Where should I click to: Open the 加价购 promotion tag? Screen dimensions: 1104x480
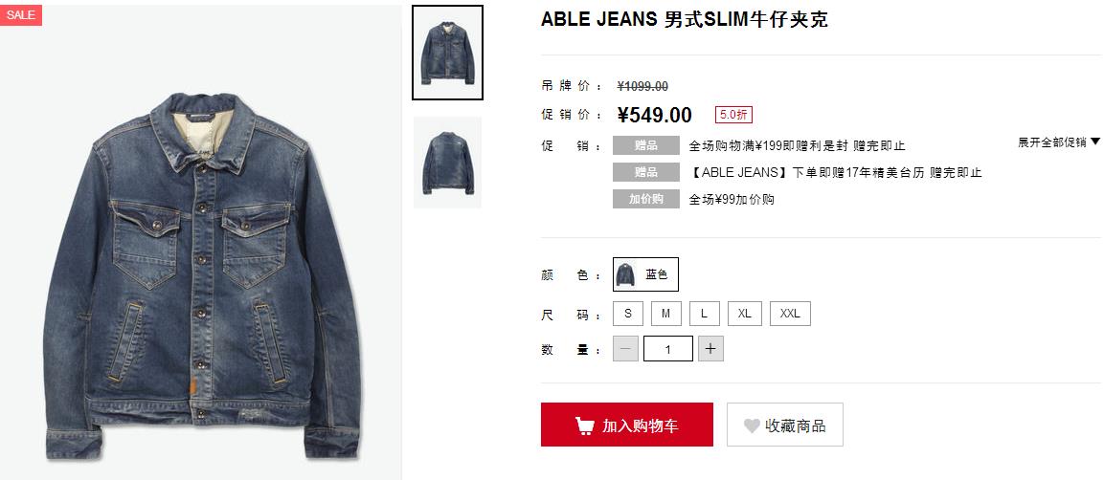[x=645, y=199]
